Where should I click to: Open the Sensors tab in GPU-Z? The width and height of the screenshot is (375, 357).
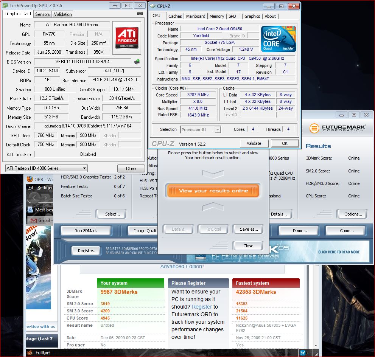pyautogui.click(x=42, y=14)
